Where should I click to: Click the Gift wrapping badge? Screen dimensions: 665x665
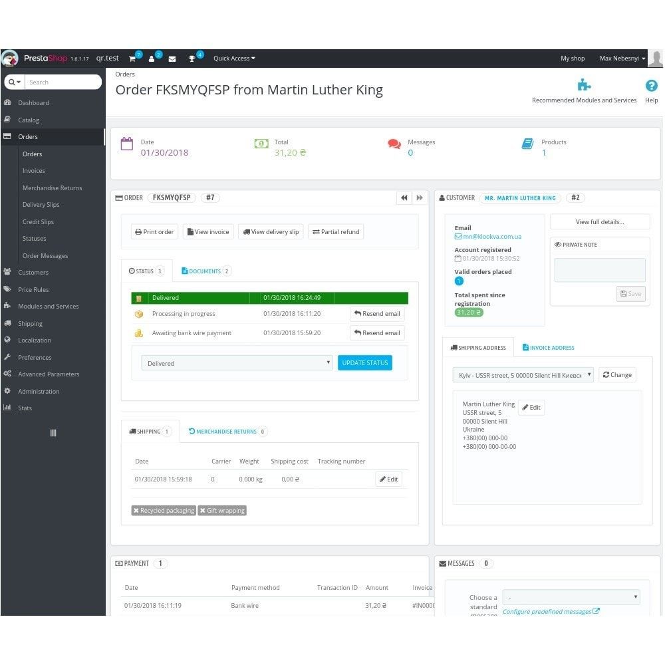(222, 511)
